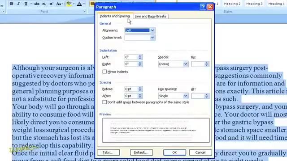Apply Heading 4 style
This screenshot has height=161, width=287.
click(x=276, y=4)
